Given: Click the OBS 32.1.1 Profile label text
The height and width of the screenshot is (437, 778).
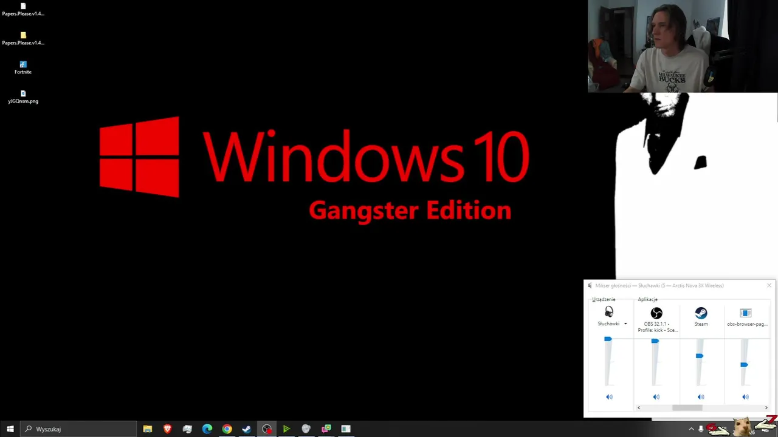Looking at the screenshot, I should tap(656, 327).
